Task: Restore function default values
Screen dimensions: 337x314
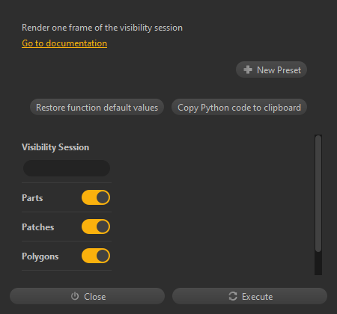Action: (x=97, y=107)
